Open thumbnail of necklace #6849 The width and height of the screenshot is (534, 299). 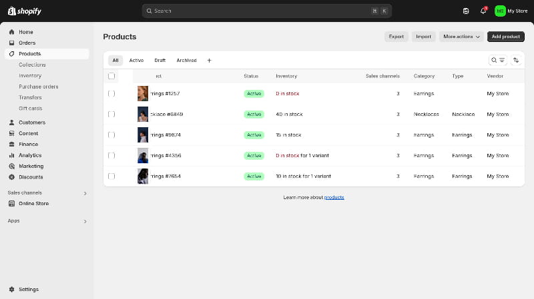pos(143,114)
